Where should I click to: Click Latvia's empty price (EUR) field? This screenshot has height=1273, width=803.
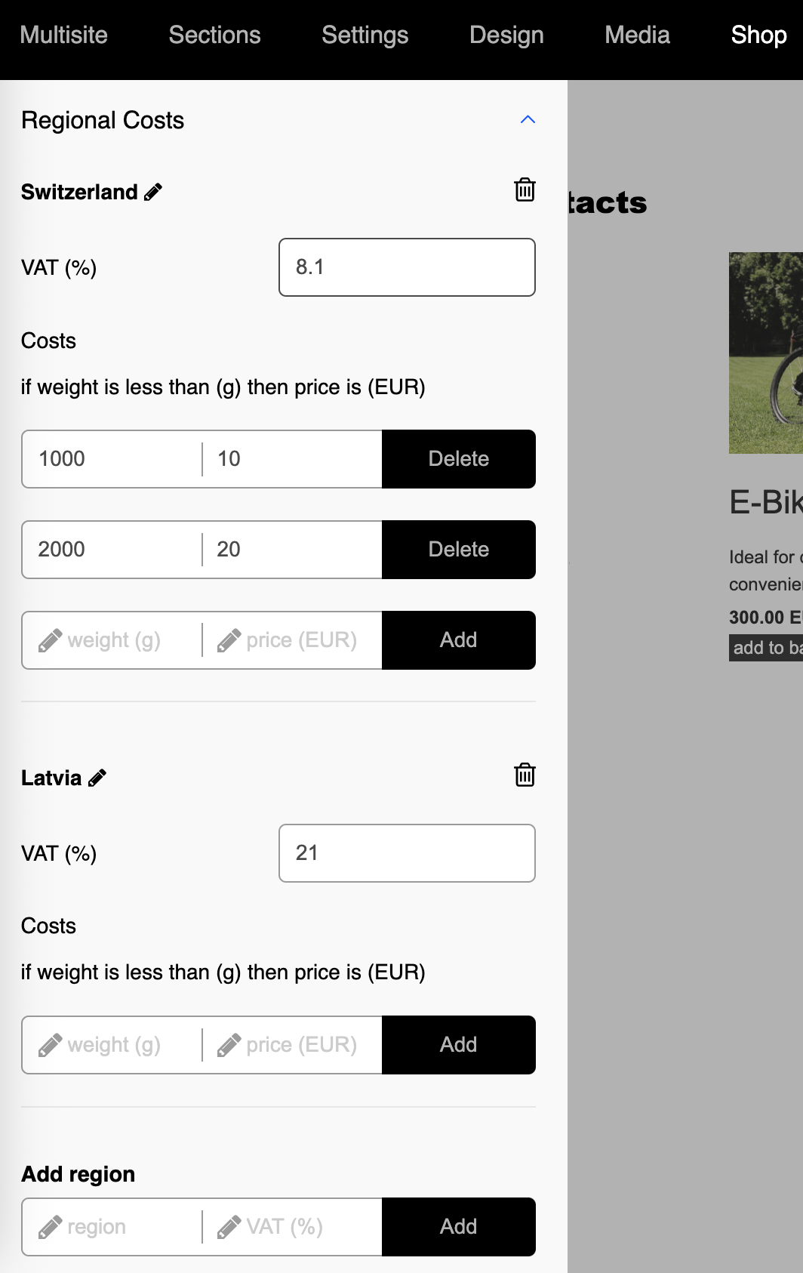[x=293, y=1045]
